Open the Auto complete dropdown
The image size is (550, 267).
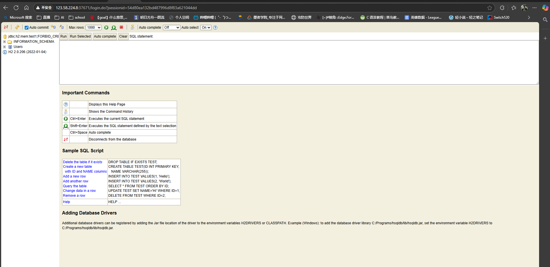click(x=171, y=27)
